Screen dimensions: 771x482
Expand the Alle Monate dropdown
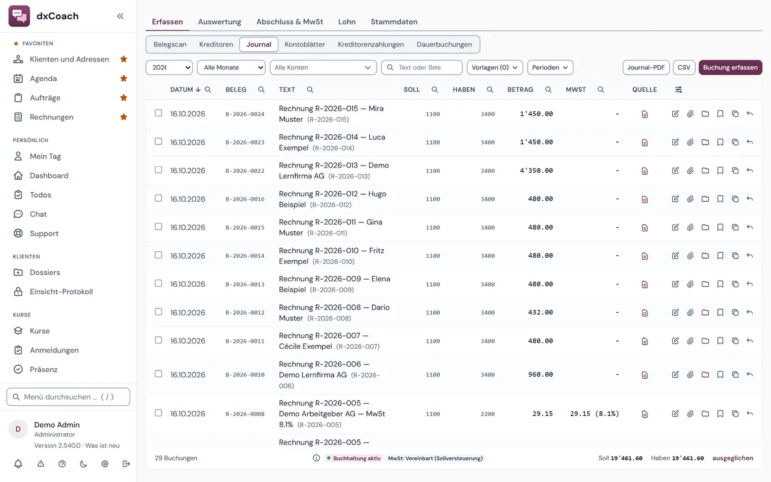coord(231,67)
